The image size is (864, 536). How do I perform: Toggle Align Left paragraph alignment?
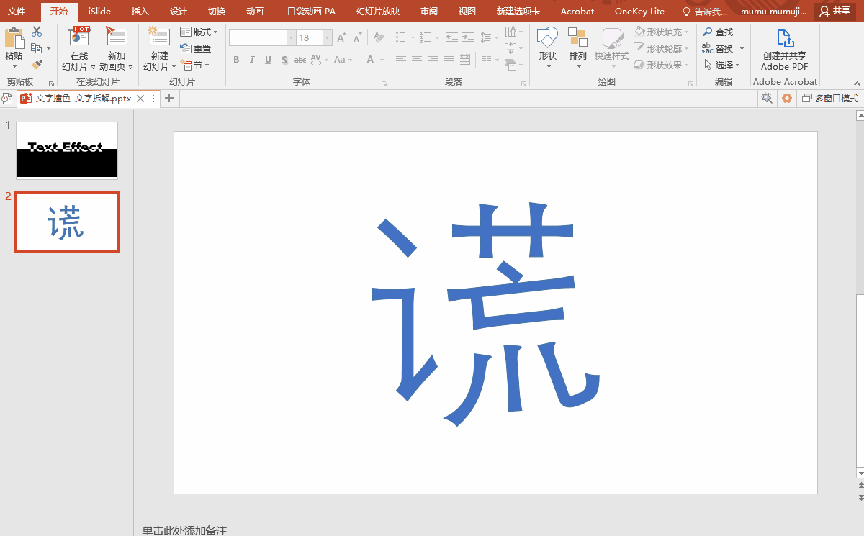click(401, 60)
